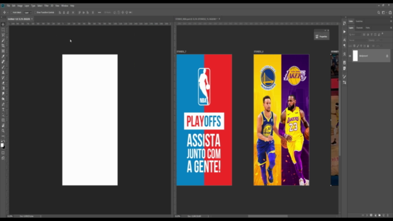
Task: Open the Character panel icon
Action: 344,40
